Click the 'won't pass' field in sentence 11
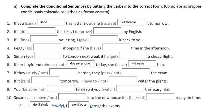This screenshot has width=207, height=111. (x=79, y=105)
